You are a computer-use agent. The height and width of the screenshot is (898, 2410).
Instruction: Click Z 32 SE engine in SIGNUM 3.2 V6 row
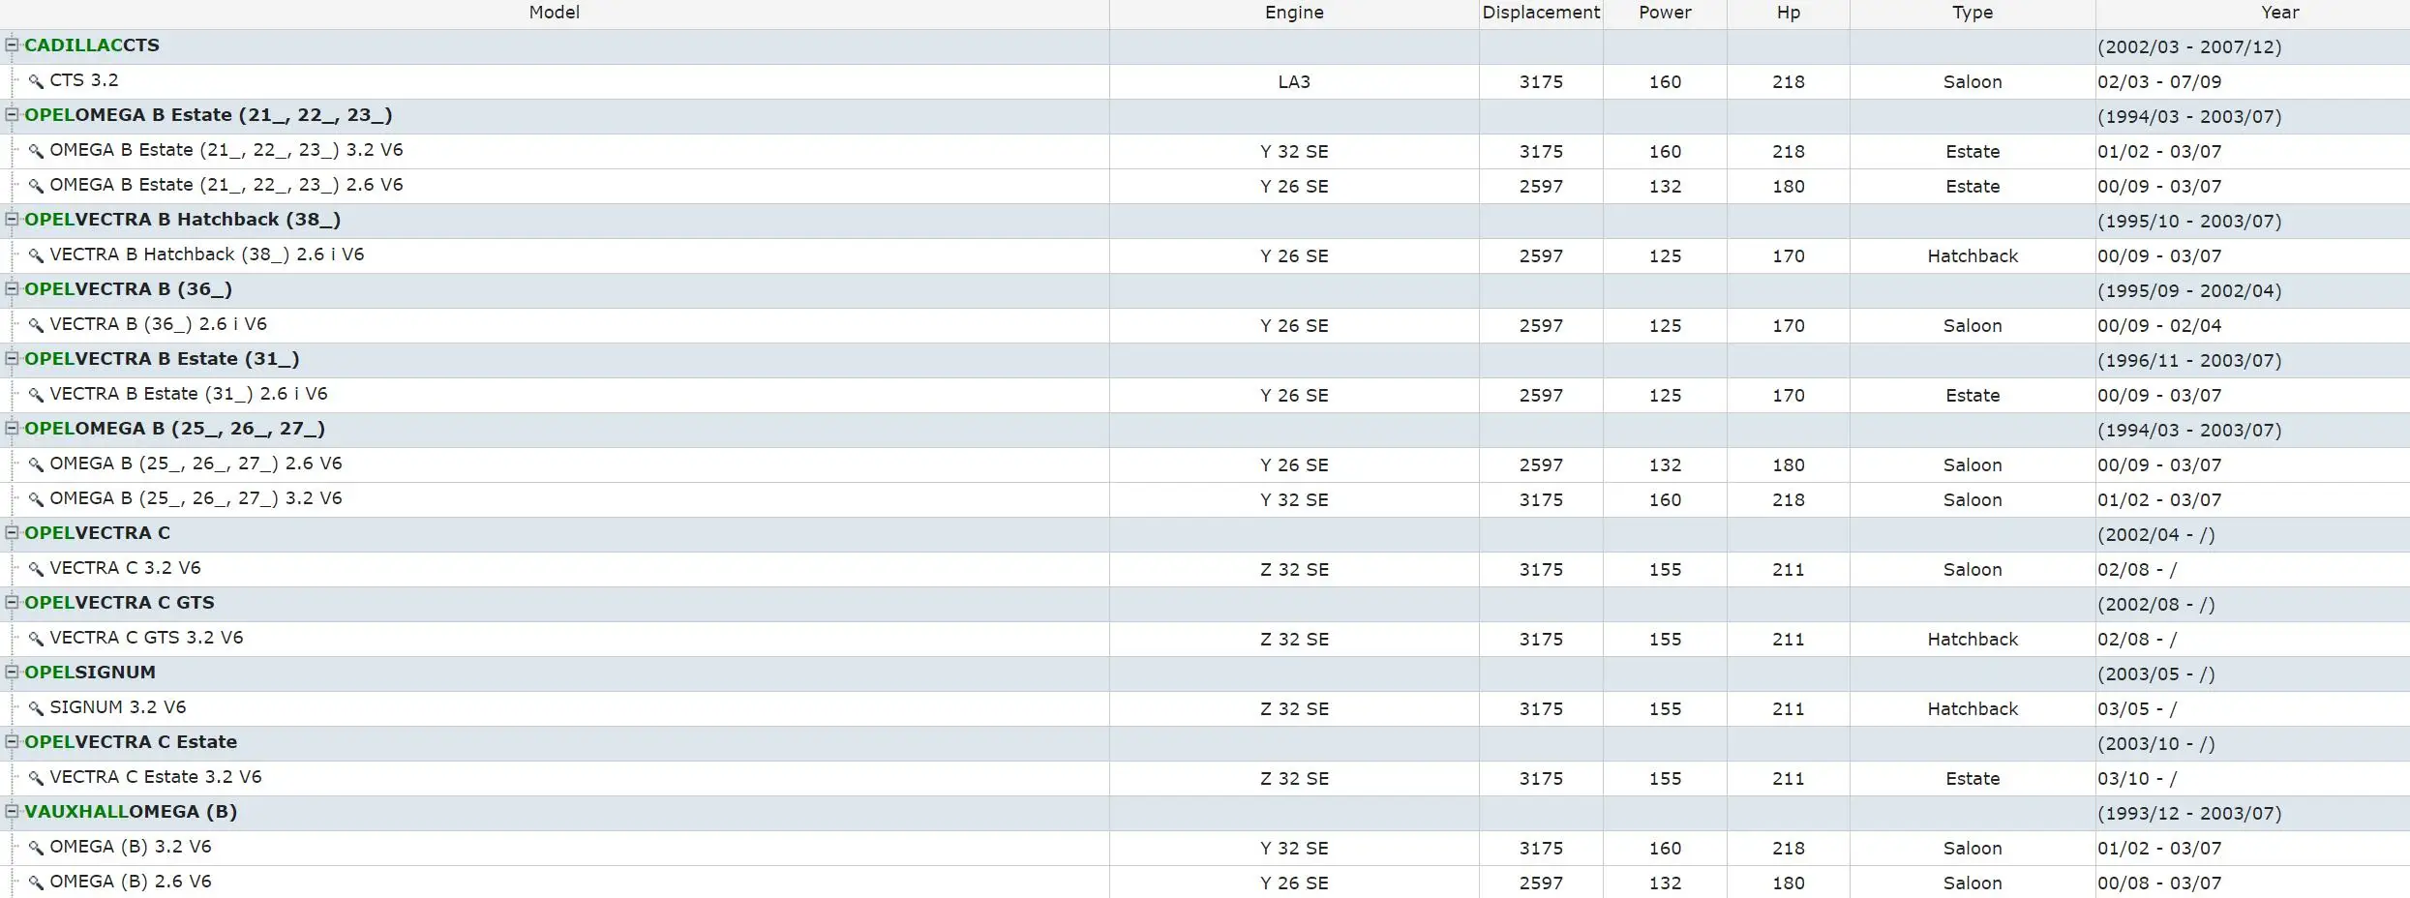tap(1294, 709)
